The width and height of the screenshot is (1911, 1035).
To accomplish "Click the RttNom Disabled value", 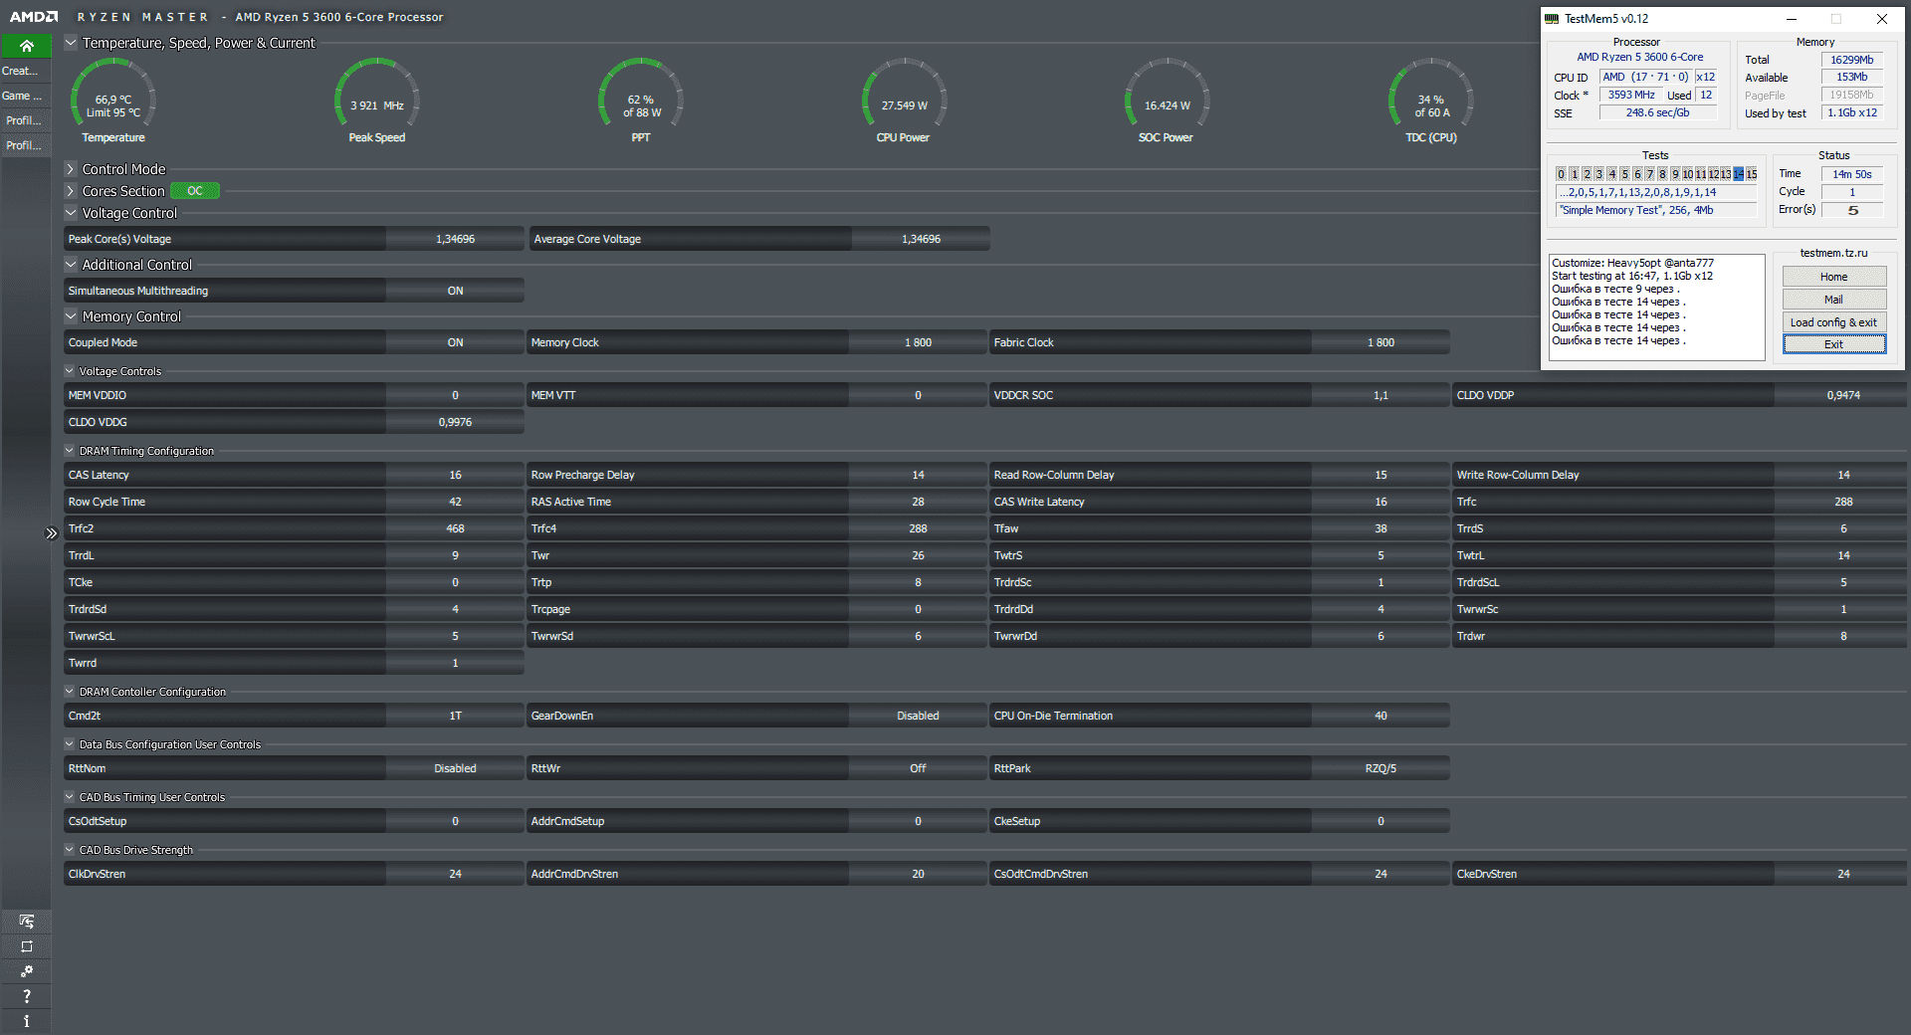I will 455,768.
